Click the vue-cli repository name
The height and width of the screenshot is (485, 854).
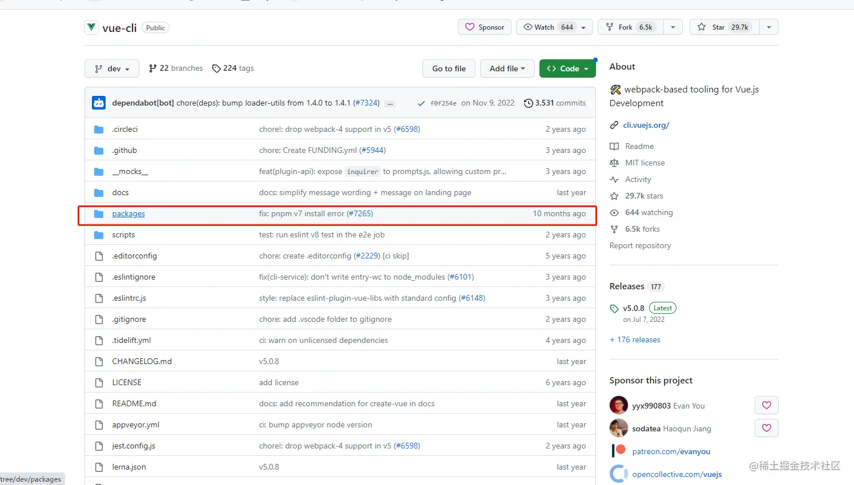(119, 28)
